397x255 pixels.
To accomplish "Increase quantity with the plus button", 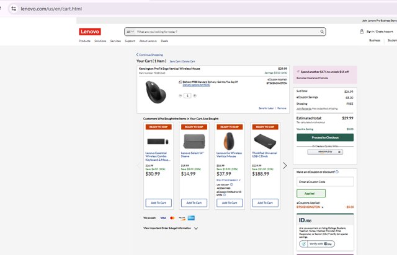I will coord(195,96).
